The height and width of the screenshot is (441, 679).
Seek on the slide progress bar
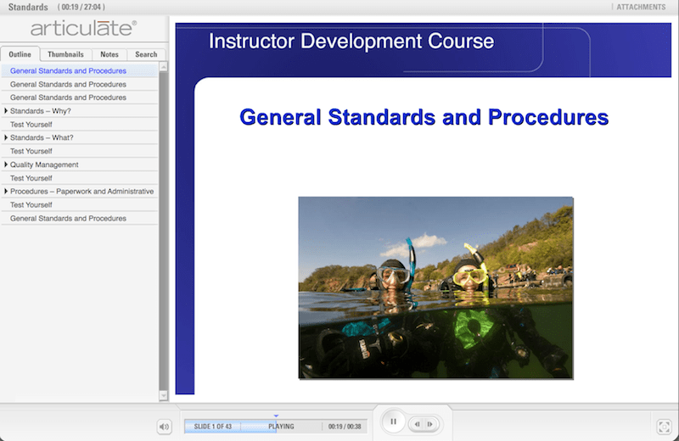[275, 427]
